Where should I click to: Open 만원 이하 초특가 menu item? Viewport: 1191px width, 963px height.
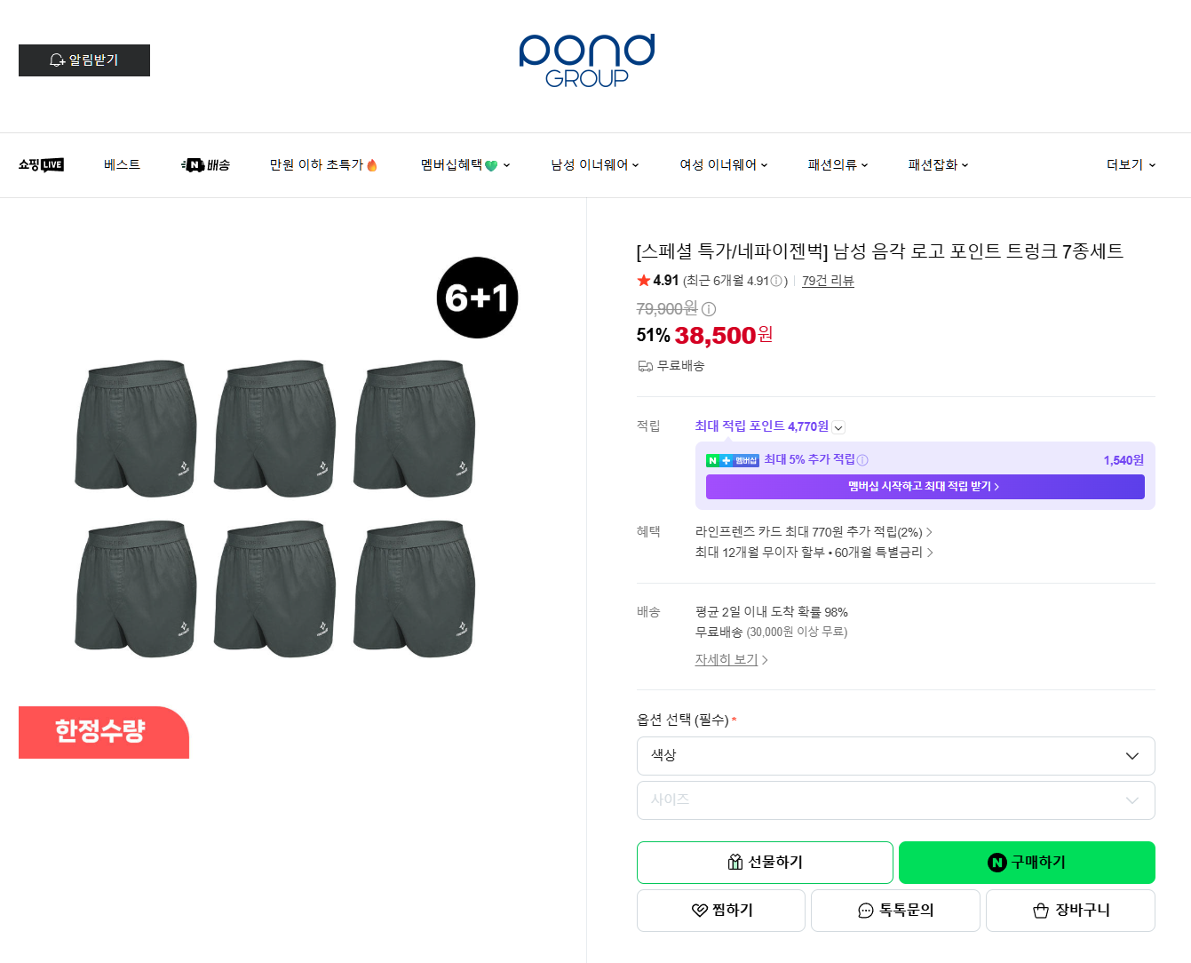click(x=323, y=164)
